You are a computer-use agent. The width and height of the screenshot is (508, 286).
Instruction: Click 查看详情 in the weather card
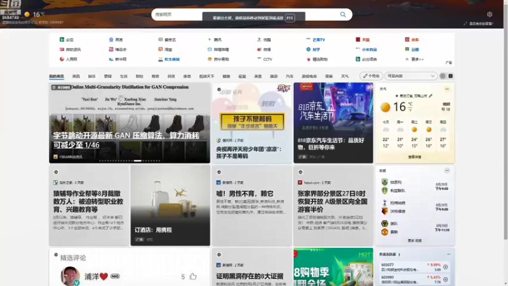click(415, 157)
